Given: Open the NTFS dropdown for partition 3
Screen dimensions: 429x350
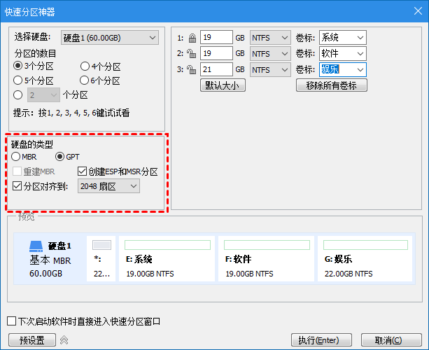Looking at the screenshot, I should 270,70.
